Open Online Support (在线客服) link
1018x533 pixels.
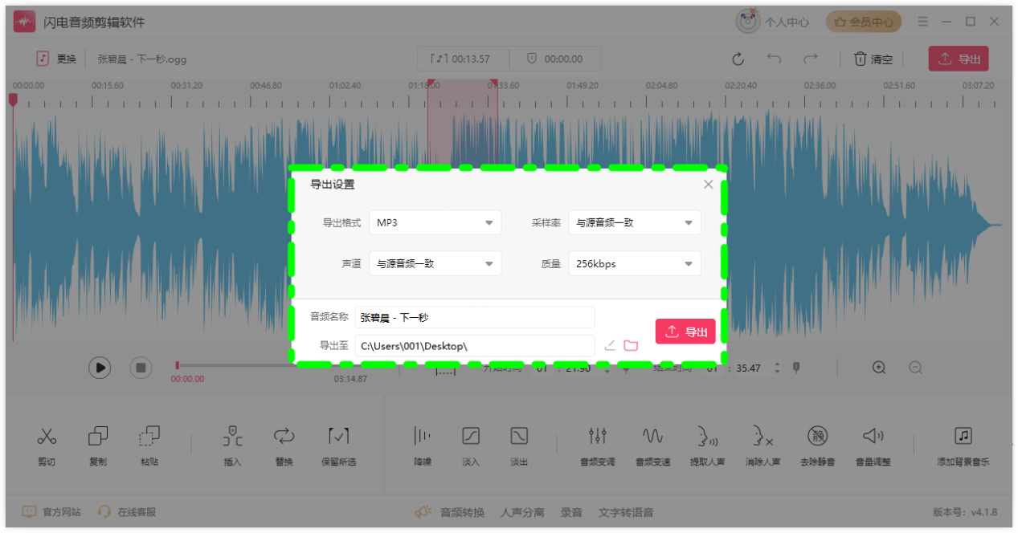tap(127, 512)
